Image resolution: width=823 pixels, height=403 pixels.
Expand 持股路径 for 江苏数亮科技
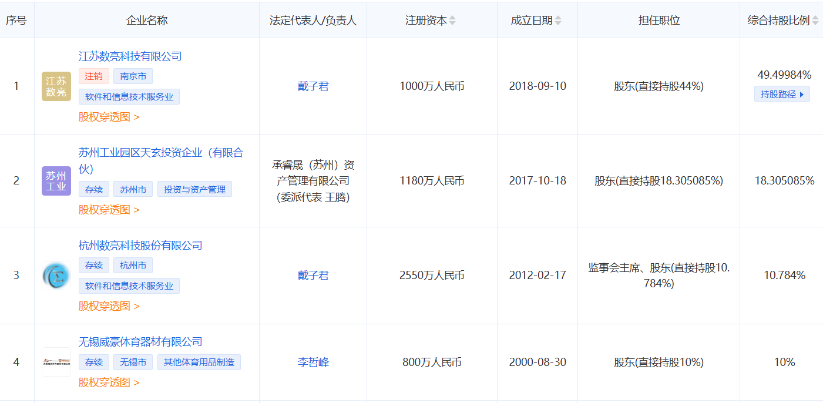click(x=782, y=94)
